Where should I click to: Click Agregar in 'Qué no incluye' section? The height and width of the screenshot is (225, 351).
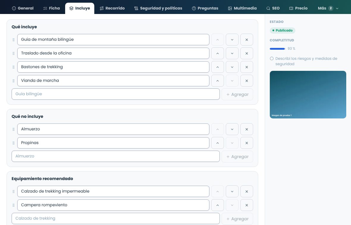[x=237, y=157]
